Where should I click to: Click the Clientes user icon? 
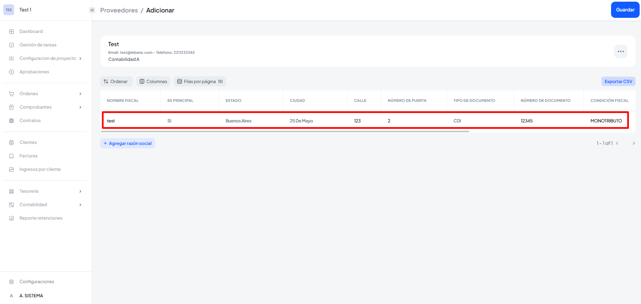coord(11,143)
